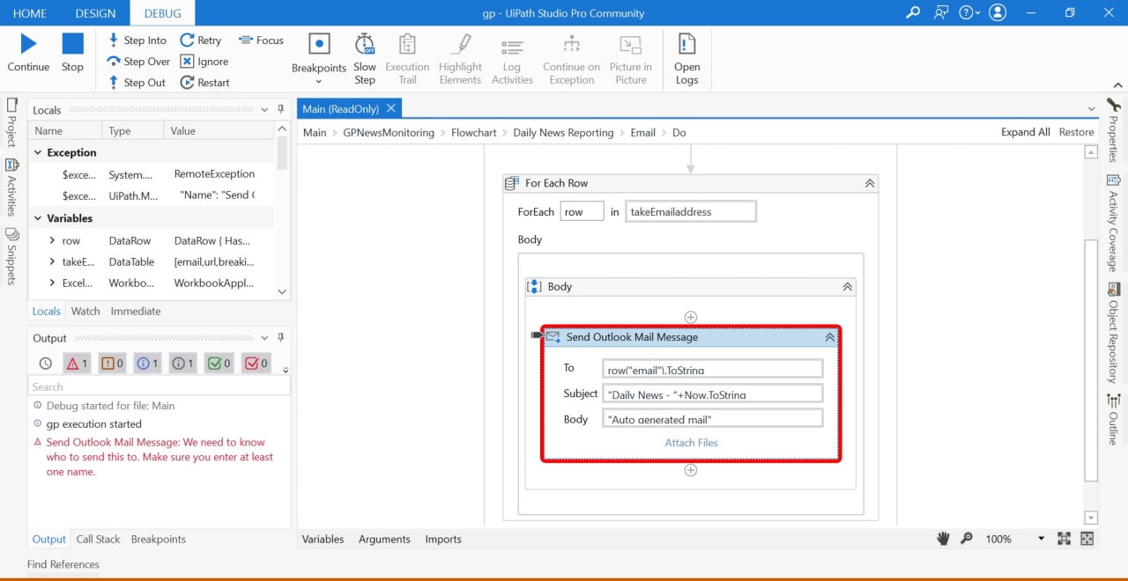Open the Object Repository side panel
This screenshot has height=581, width=1128.
coord(1114,331)
